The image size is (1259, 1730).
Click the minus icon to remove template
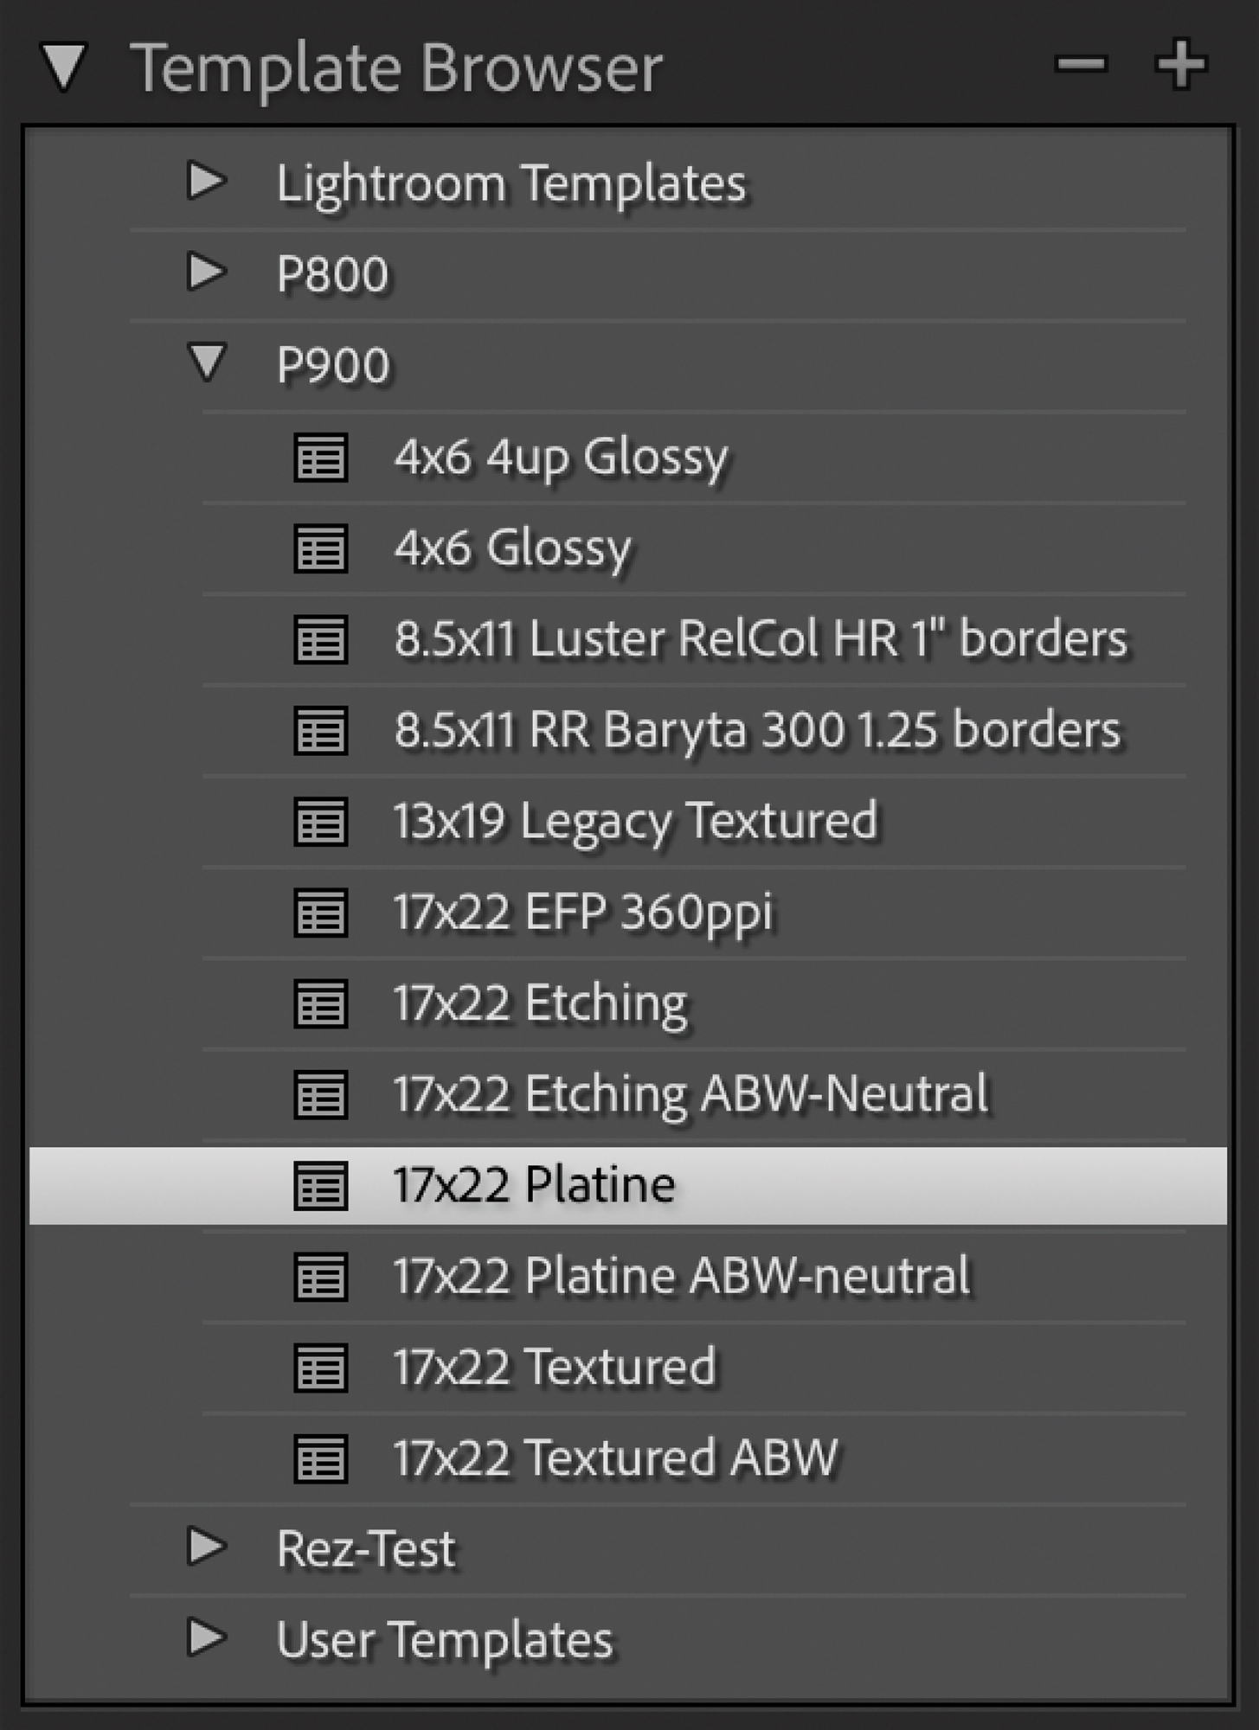click(1081, 64)
